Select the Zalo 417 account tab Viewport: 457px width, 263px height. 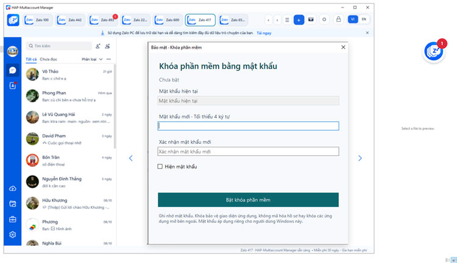pos(200,20)
